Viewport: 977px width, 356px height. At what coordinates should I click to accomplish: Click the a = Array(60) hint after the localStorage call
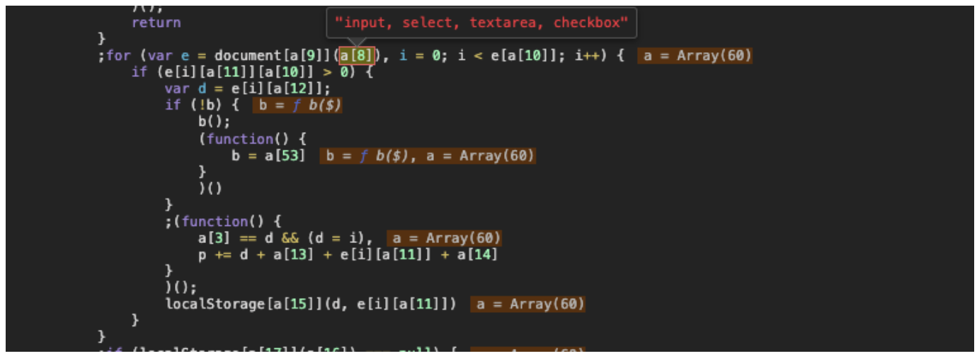pos(528,304)
